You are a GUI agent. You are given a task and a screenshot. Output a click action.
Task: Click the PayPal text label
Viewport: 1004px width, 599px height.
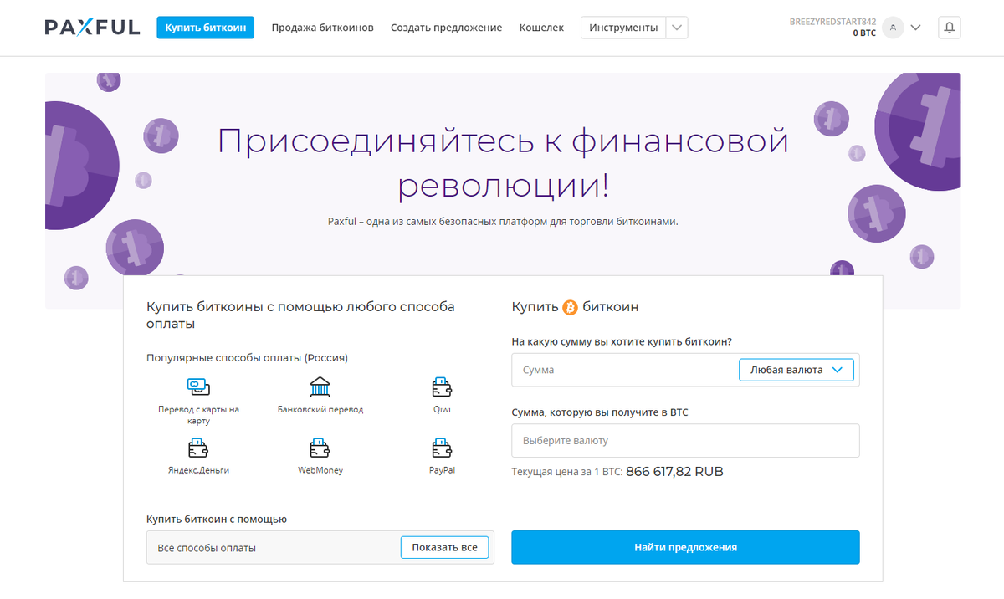coord(442,470)
